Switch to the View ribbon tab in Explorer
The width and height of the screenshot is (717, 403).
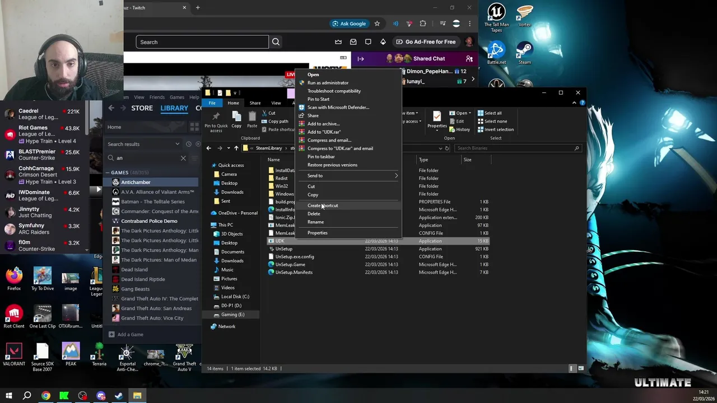pos(276,103)
